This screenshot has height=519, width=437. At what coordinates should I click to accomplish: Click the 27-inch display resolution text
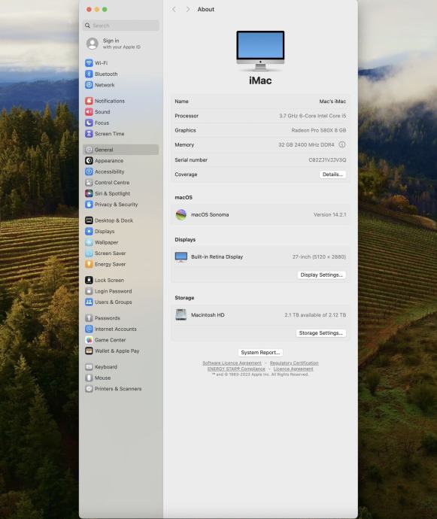pos(319,256)
